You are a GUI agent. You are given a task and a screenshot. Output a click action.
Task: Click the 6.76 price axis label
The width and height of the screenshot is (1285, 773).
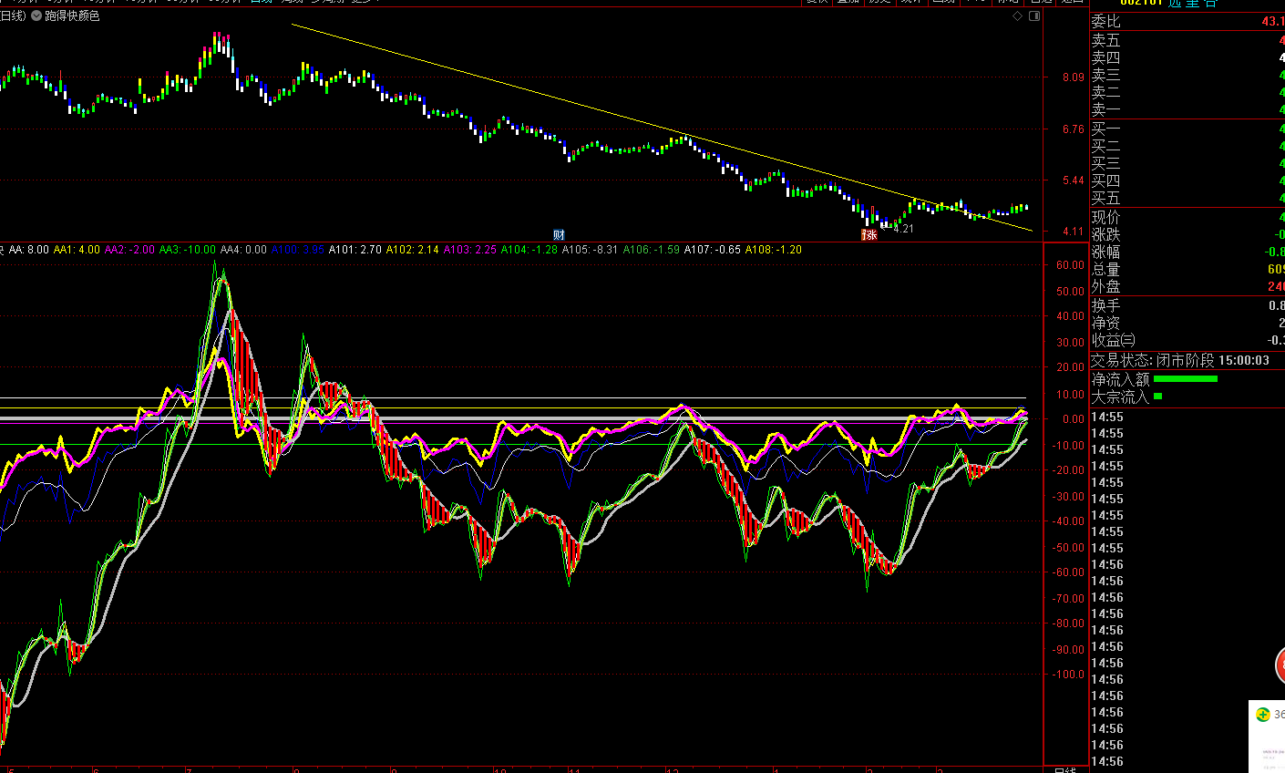click(x=1074, y=129)
